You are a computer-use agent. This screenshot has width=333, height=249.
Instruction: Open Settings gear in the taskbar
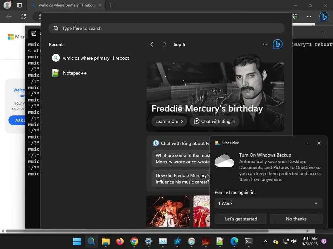pos(148,241)
